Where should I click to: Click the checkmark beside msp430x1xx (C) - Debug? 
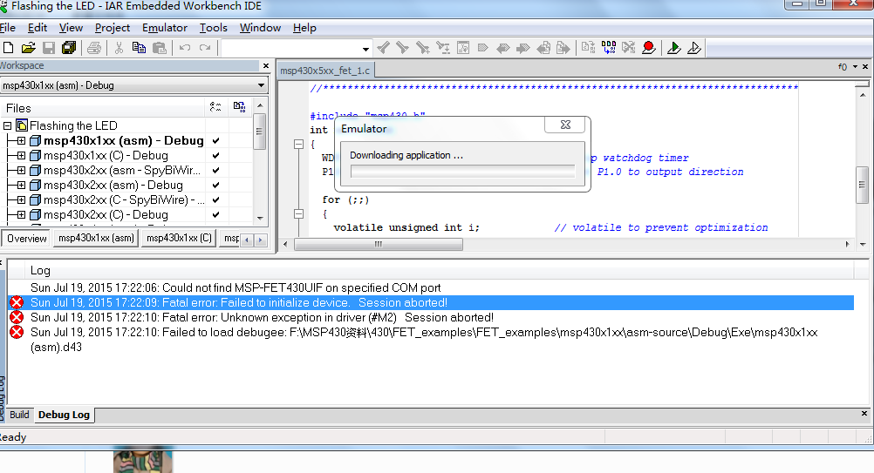pyautogui.click(x=215, y=156)
